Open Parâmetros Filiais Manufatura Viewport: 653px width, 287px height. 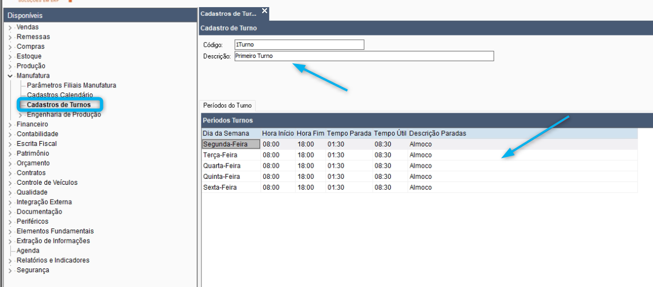click(72, 85)
